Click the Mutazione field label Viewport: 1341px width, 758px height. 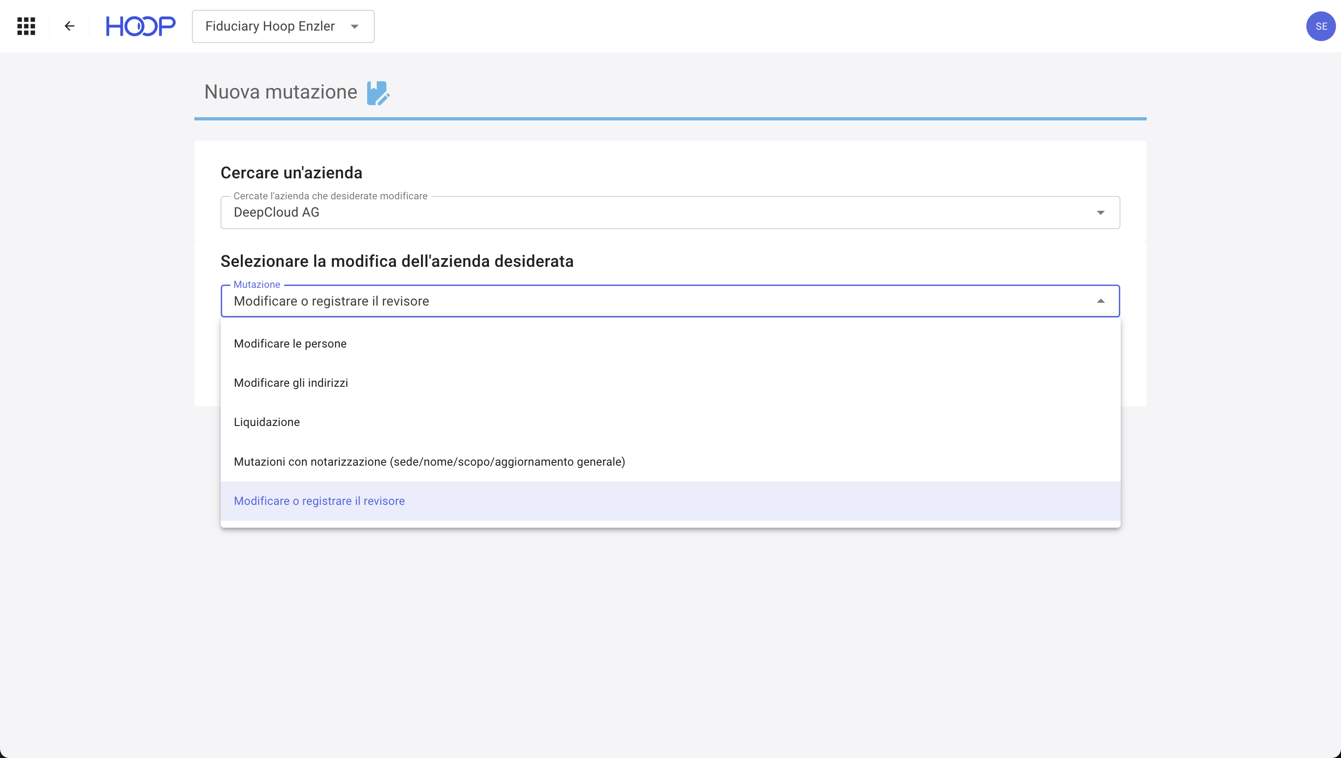(x=257, y=284)
